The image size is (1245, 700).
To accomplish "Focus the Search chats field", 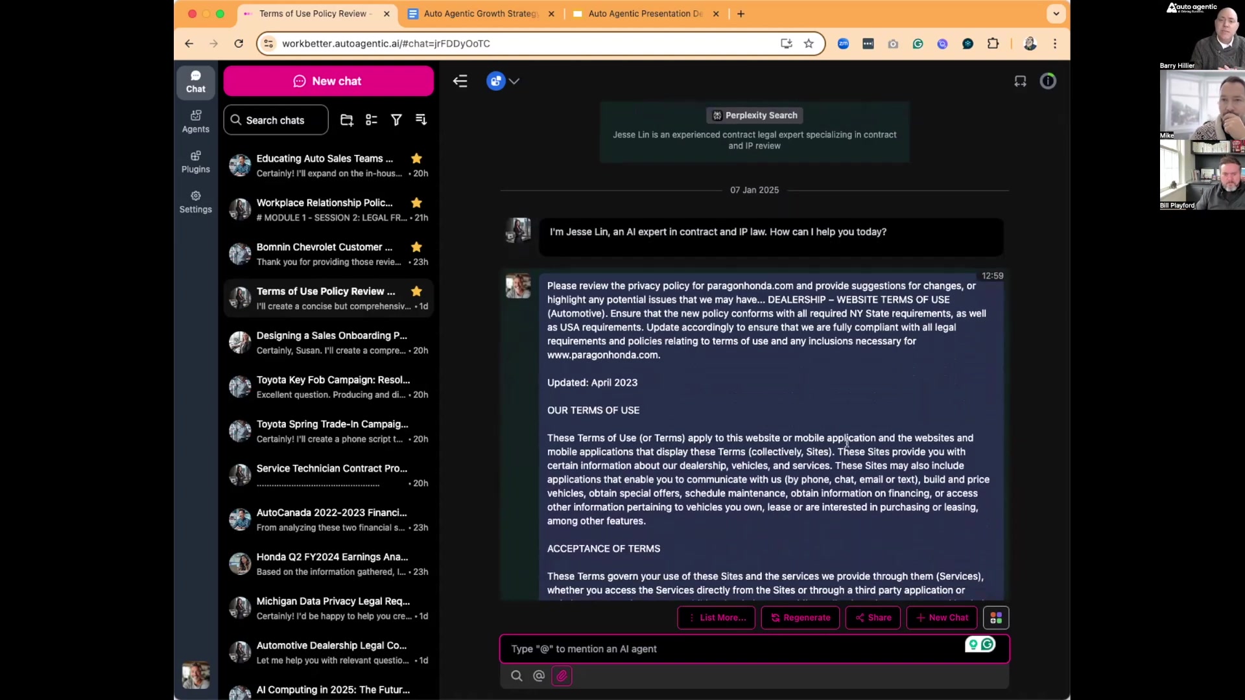I will coord(276,120).
